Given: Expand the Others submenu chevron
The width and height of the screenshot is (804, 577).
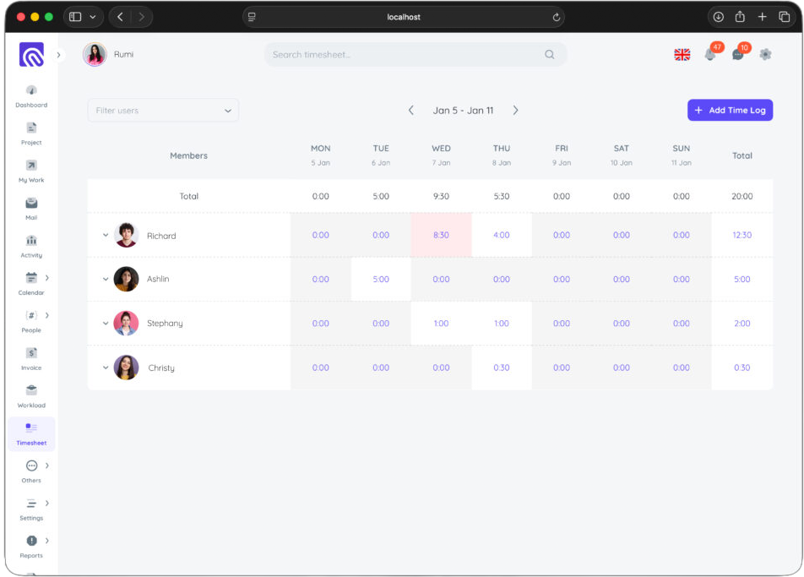Looking at the screenshot, I should 47,465.
